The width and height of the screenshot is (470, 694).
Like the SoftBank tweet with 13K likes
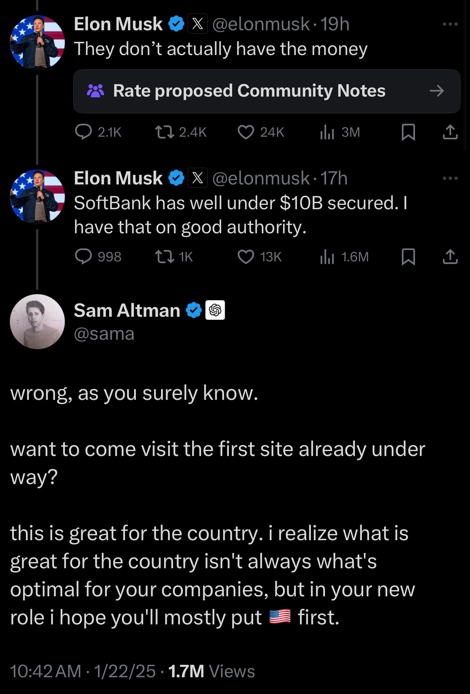[246, 257]
